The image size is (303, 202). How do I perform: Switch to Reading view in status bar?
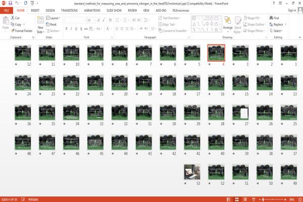coord(245,199)
